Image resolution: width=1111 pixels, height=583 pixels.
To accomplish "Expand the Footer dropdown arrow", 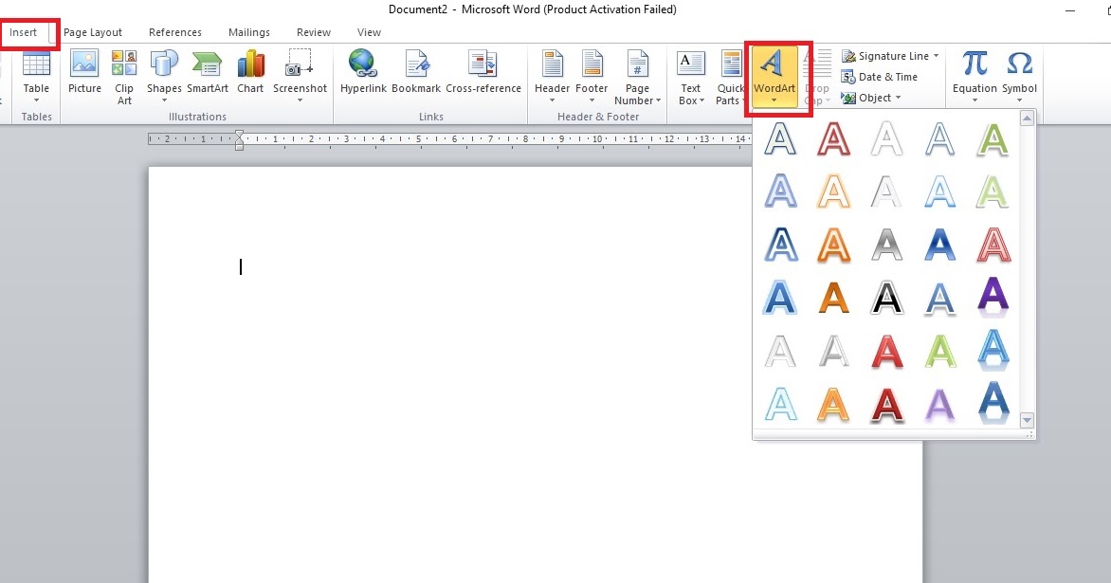I will point(592,100).
